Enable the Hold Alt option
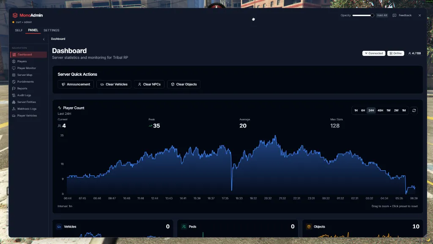The height and width of the screenshot is (244, 433). click(382, 15)
